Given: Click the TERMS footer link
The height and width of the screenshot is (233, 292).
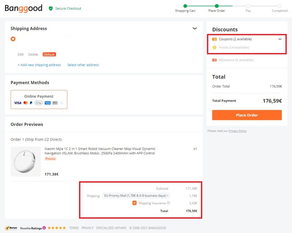Looking at the screenshot, I should (x=74, y=228).
